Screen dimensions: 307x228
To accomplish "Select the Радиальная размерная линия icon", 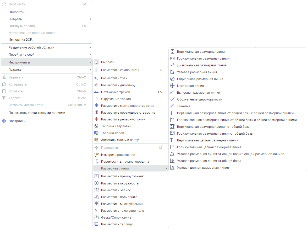I will pos(172,79).
